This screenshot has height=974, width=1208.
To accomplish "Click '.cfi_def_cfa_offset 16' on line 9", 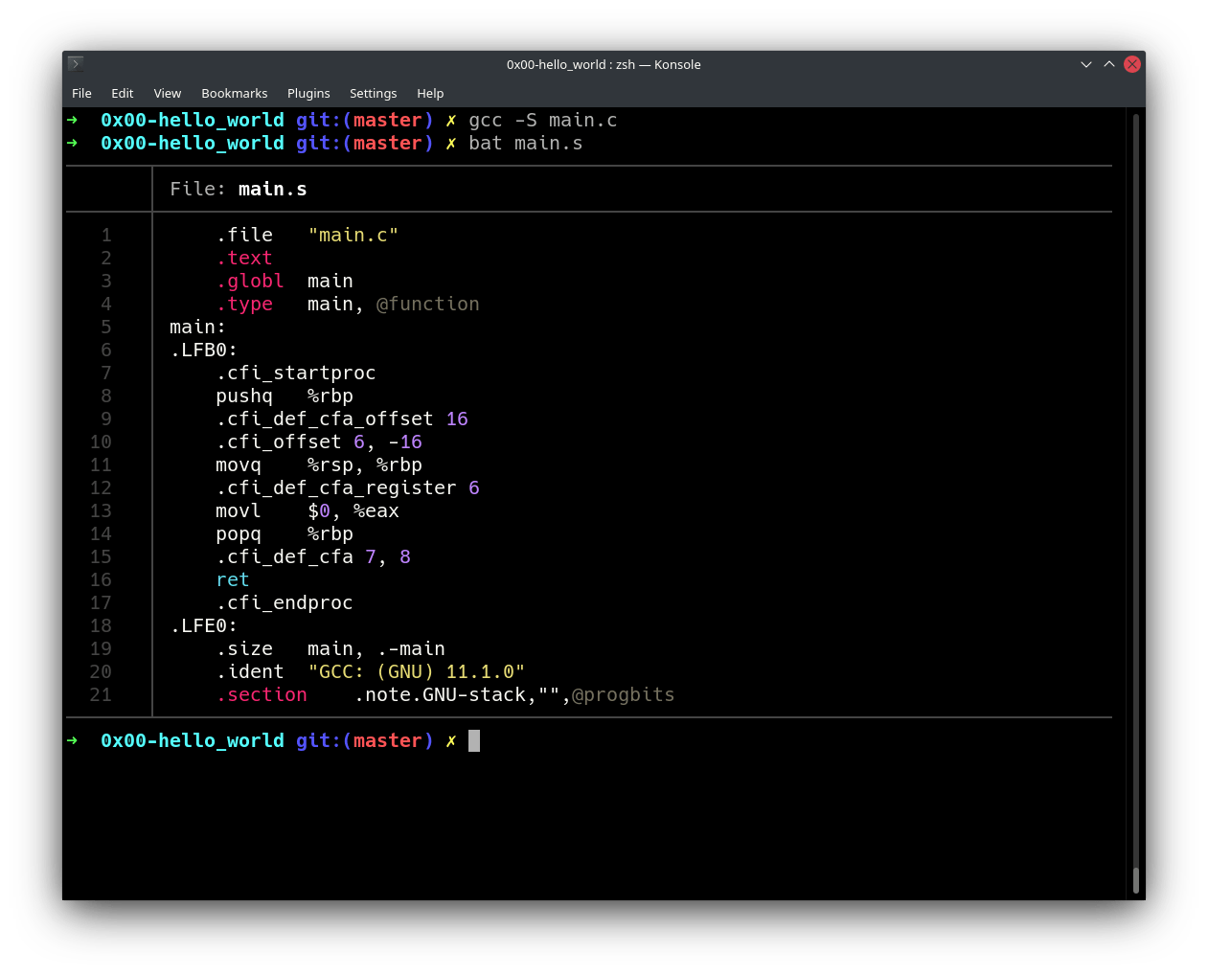I will [342, 419].
